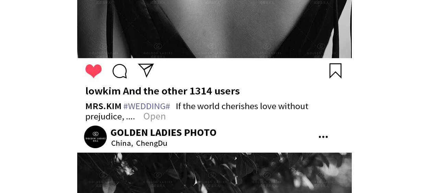Open the #WEDDING# hashtag
This screenshot has height=193, width=429.
pyautogui.click(x=147, y=106)
